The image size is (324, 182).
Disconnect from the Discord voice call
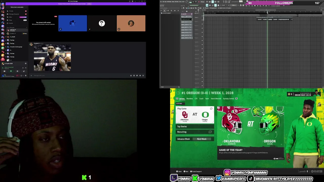tap(26, 68)
